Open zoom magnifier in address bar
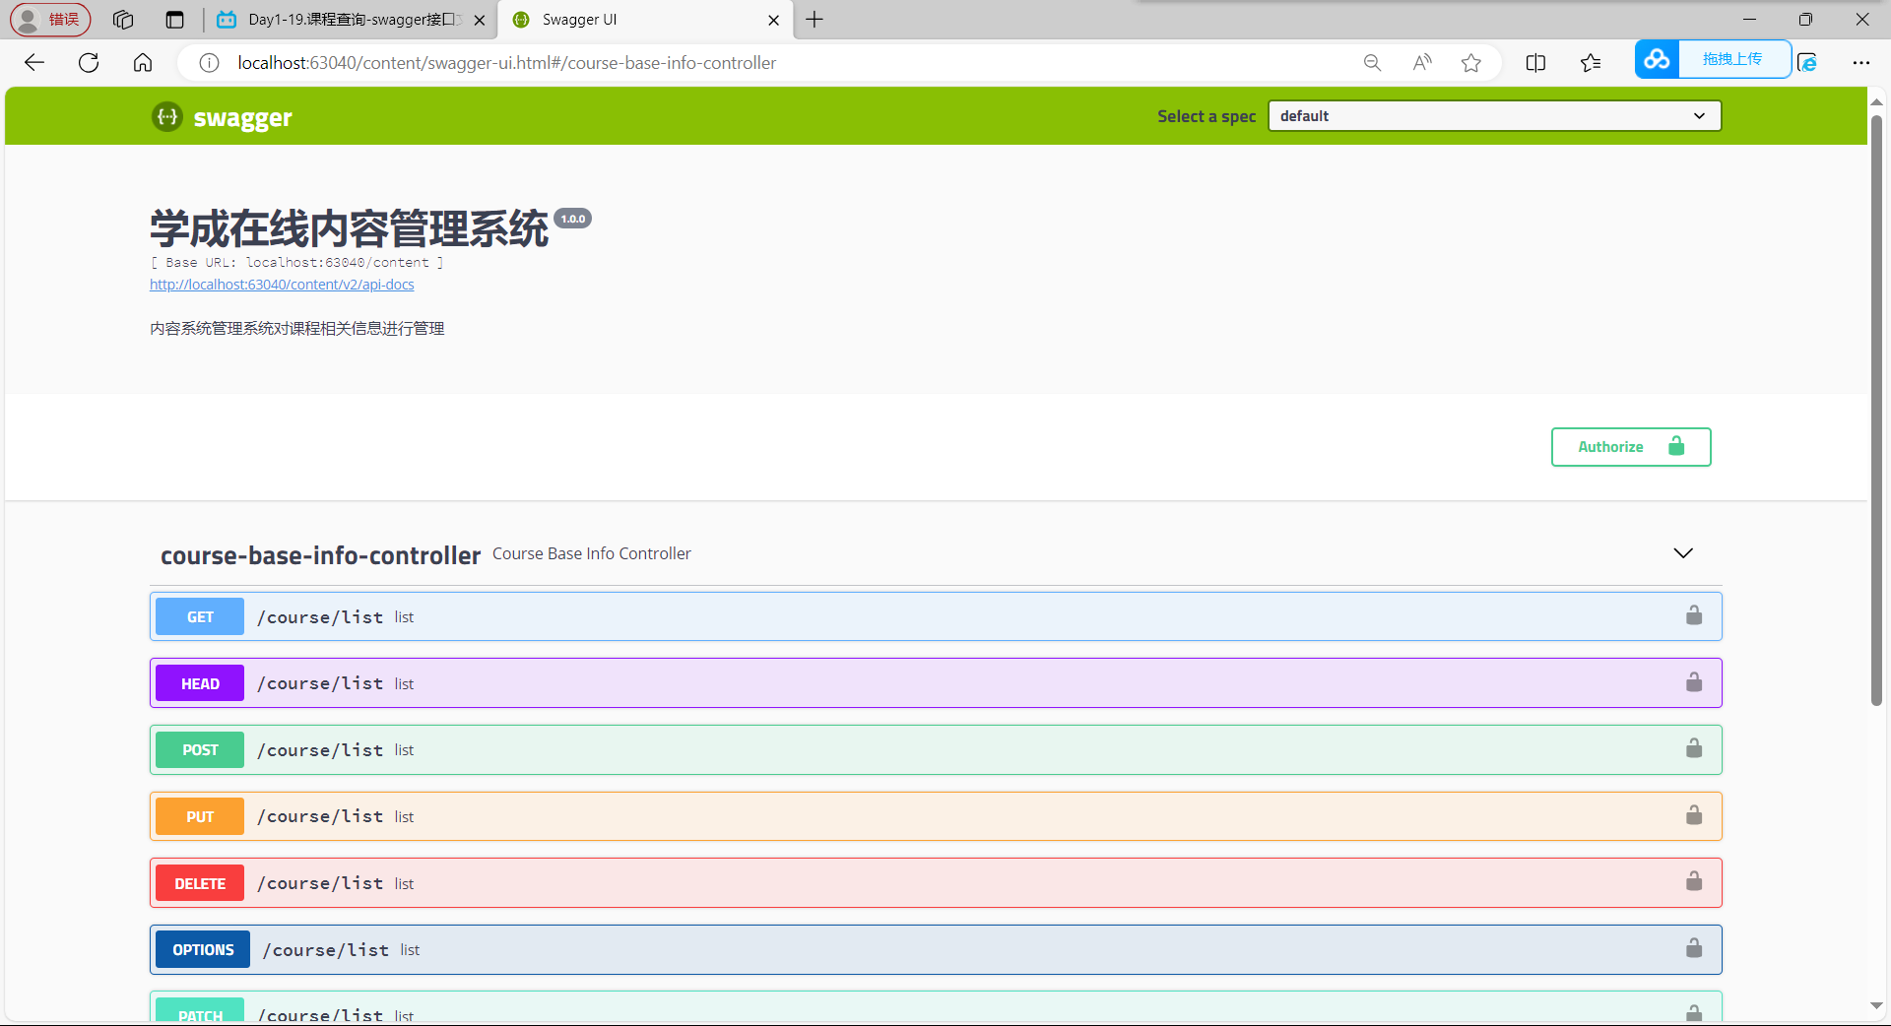 click(1372, 63)
